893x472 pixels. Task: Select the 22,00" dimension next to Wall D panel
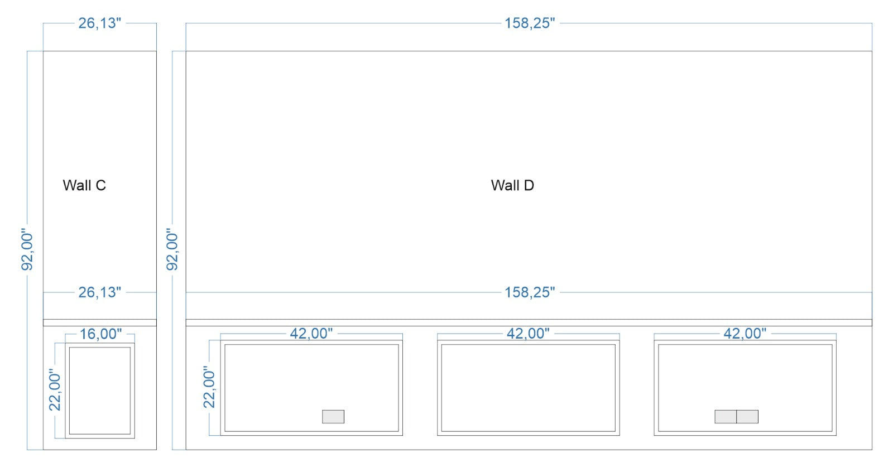coord(209,387)
